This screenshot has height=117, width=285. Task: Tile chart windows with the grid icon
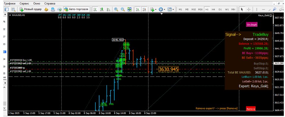click(129, 9)
